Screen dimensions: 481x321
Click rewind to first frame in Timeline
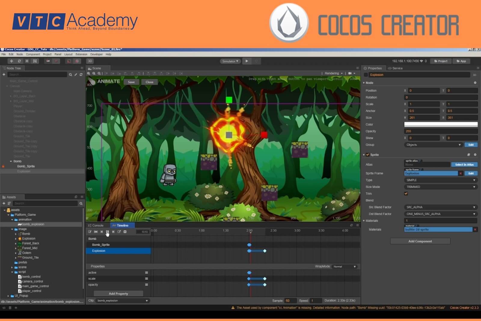point(96,232)
